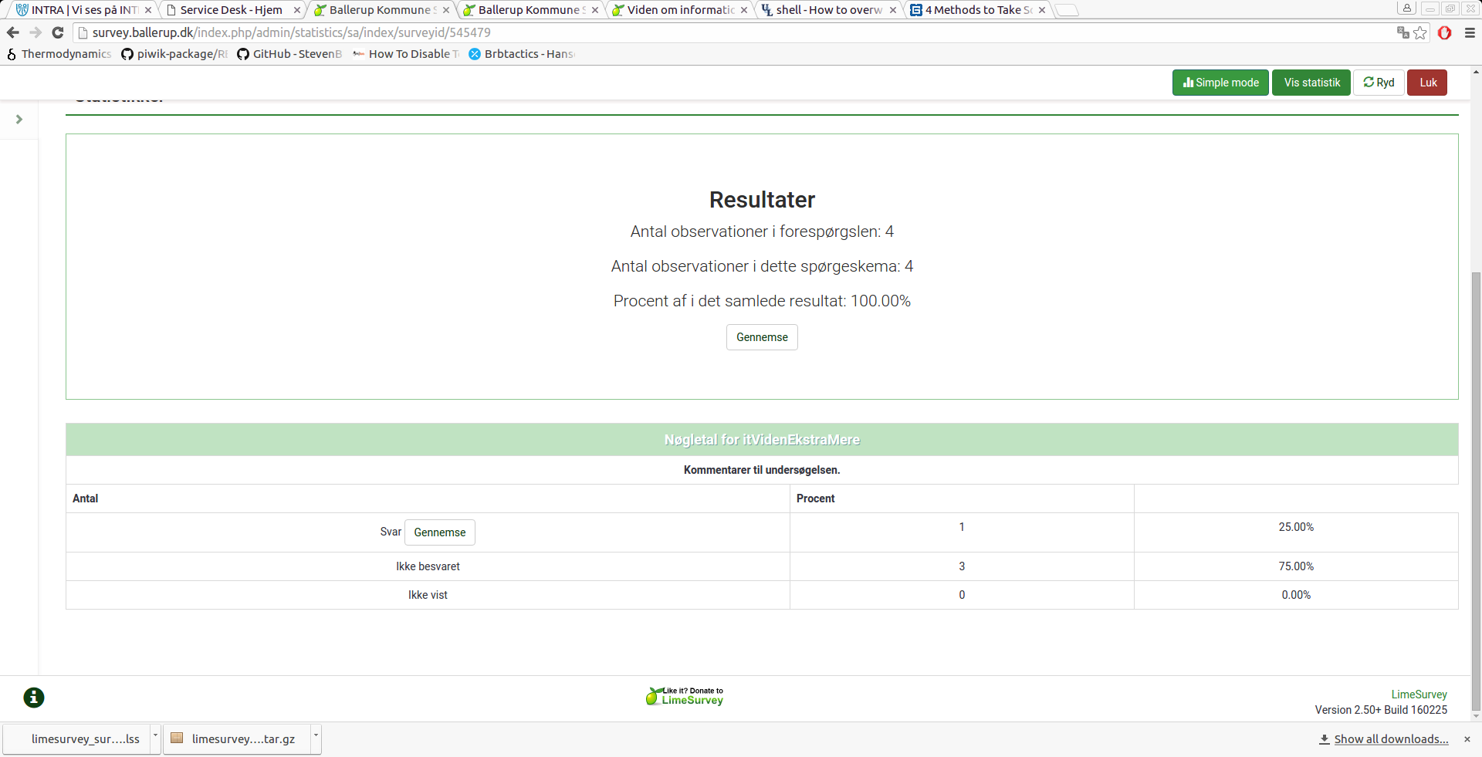The height and width of the screenshot is (757, 1482).
Task: Click the translate page icon
Action: click(1402, 32)
